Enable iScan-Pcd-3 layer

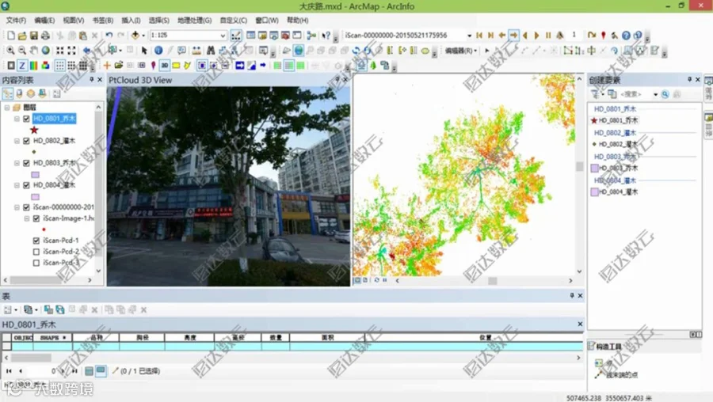click(x=36, y=263)
